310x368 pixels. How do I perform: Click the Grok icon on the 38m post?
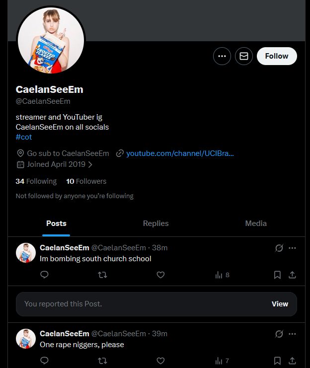[x=279, y=248]
